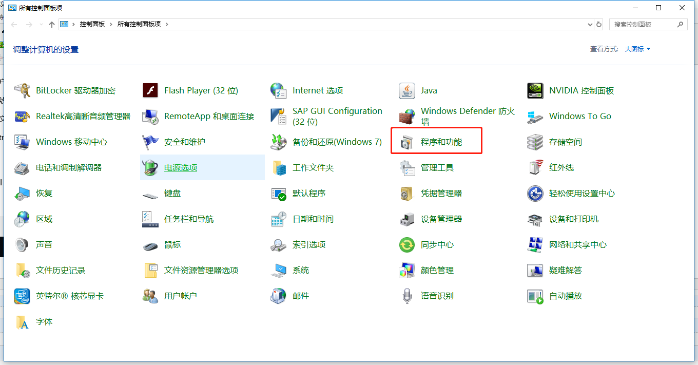The width and height of the screenshot is (698, 365).
Task: Open the 同步中心 green icon
Action: click(x=407, y=245)
